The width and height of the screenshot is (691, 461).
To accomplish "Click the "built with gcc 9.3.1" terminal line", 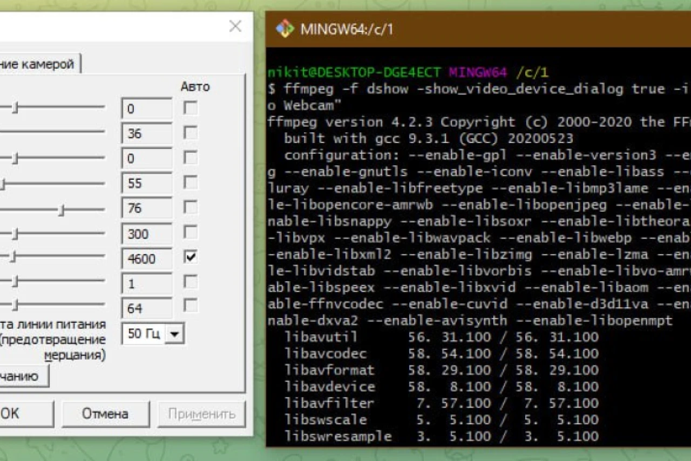I will pyautogui.click(x=429, y=139).
